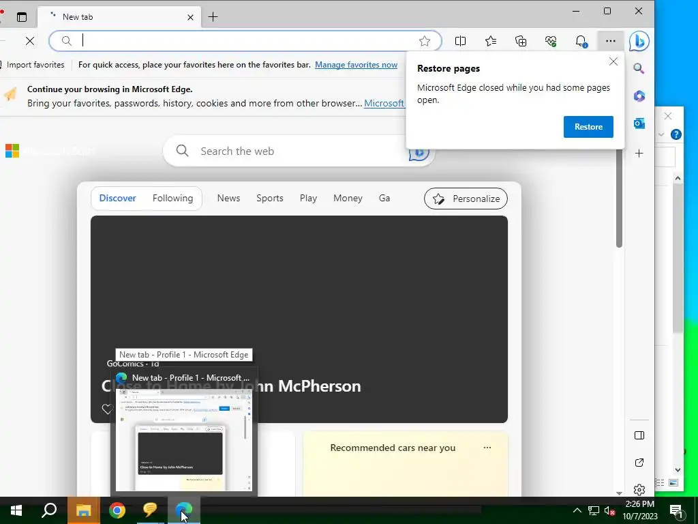The image size is (698, 524).
Task: Open Outlook sidebar icon
Action: pos(639,123)
